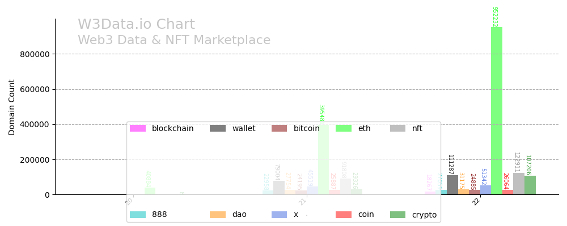Select the crypto bar labeled 107206
Viewport: 567px width, 226px height.
tap(530, 185)
